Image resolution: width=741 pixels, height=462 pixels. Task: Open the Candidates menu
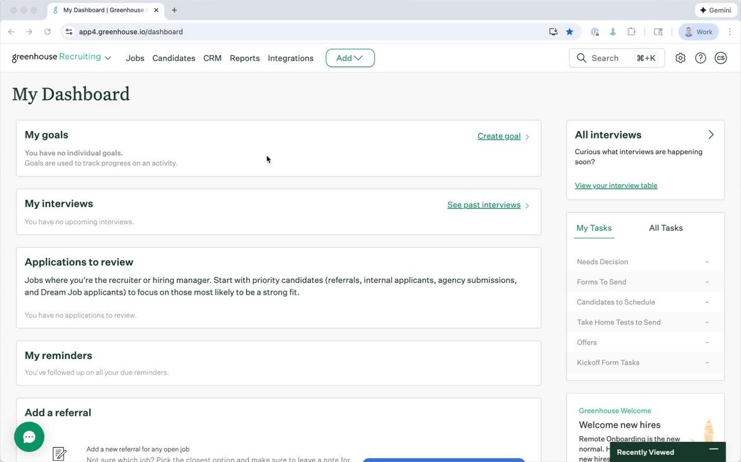coord(174,58)
